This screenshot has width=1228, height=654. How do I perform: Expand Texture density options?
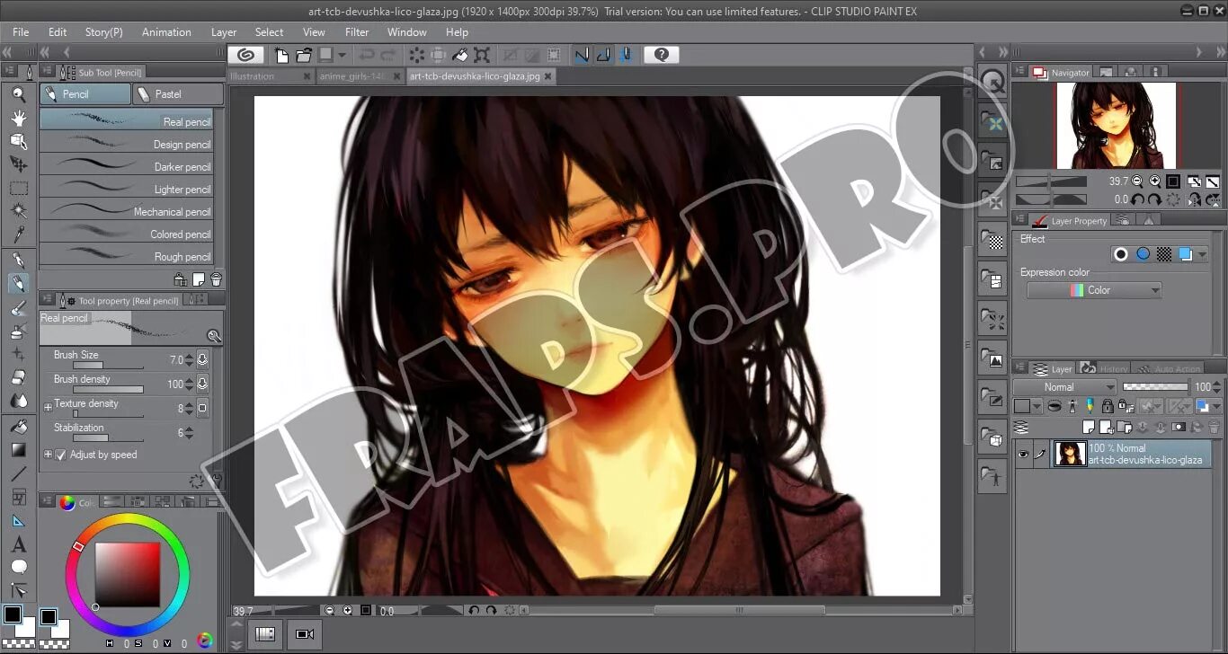pos(48,406)
